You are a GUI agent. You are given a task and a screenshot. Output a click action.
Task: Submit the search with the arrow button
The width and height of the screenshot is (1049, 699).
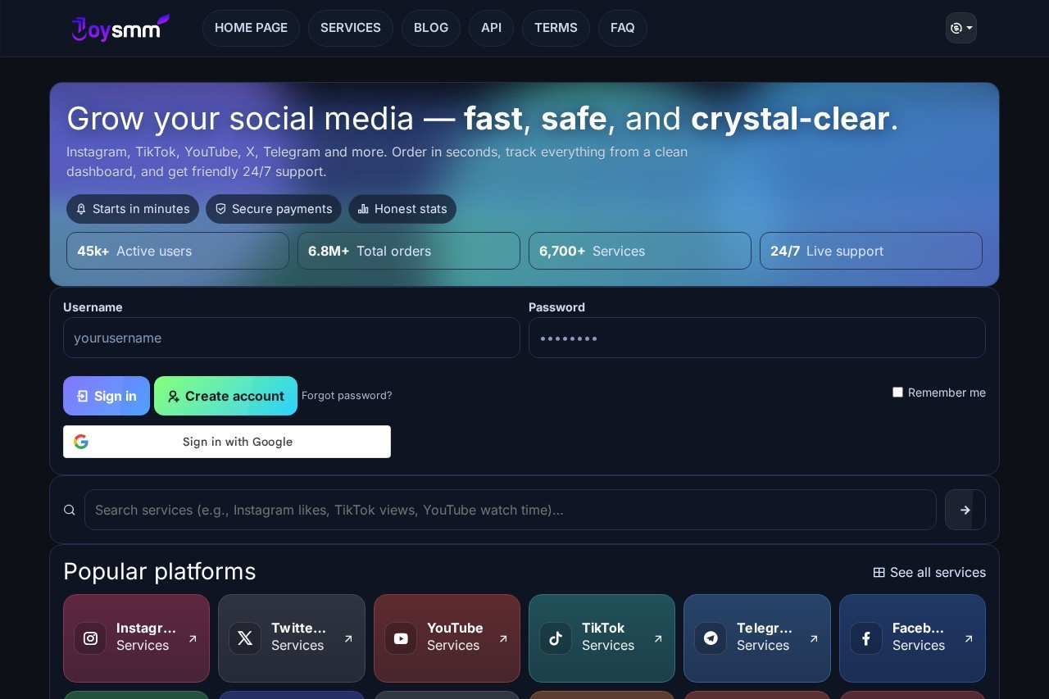965,510
